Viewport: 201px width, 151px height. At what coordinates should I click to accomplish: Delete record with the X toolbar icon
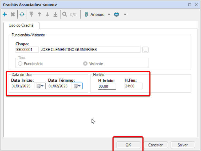pos(13,14)
